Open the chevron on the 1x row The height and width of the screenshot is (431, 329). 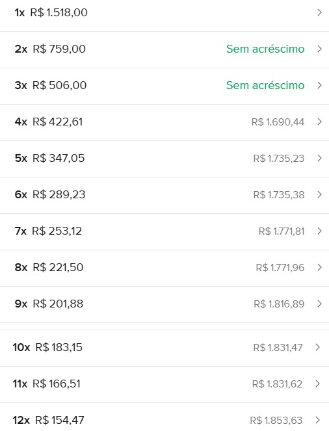tap(319, 12)
